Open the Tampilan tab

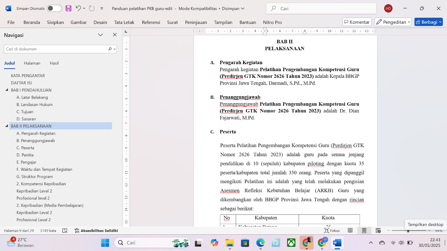click(x=223, y=22)
